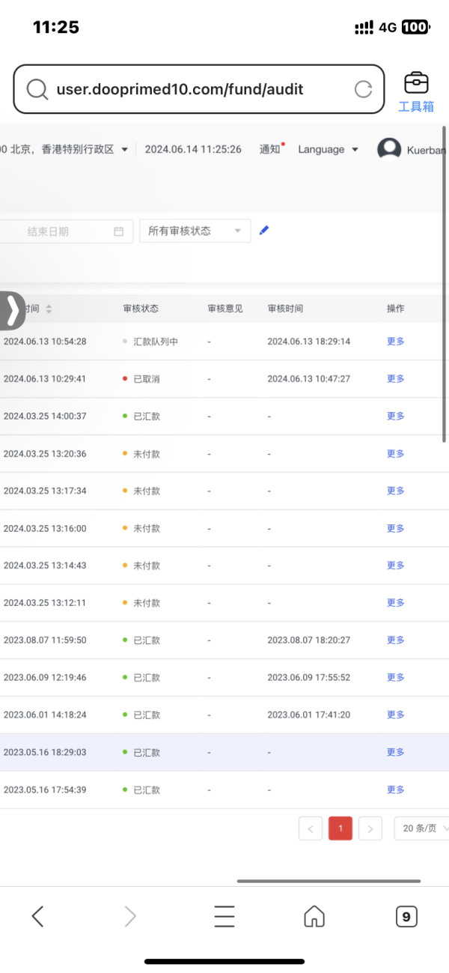Screen dimensions: 449x973
Task: Open the browser hamburger menu
Action: 224,916
